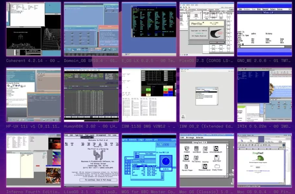Click the caption "Inferno Fourth Editio…"
This screenshot has width=295, height=194.
click(x=33, y=192)
